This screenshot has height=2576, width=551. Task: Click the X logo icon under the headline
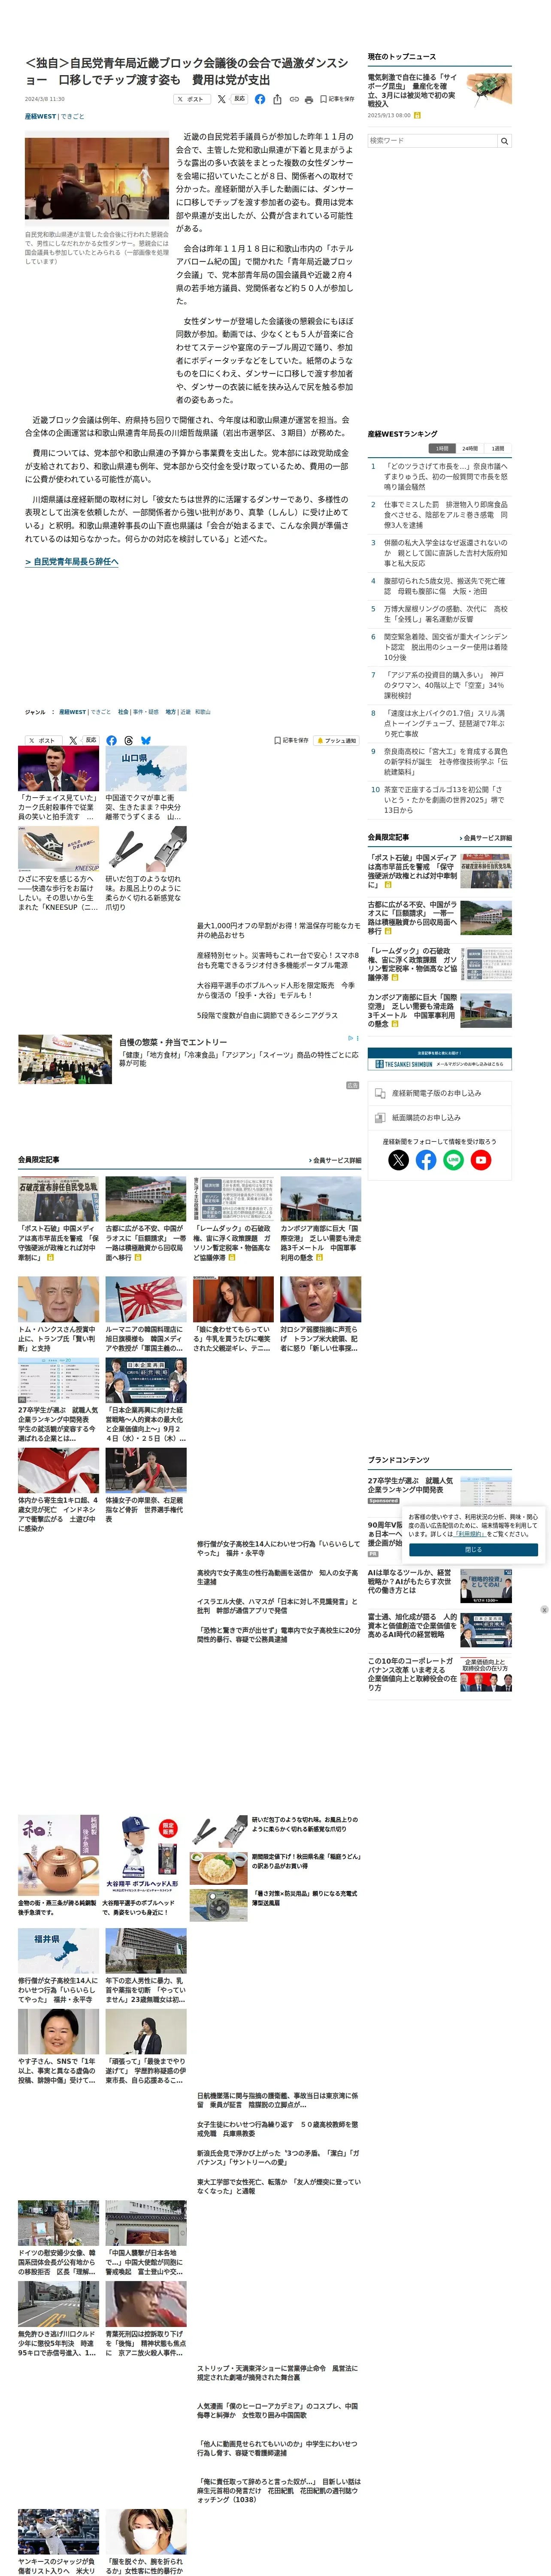coord(222,99)
